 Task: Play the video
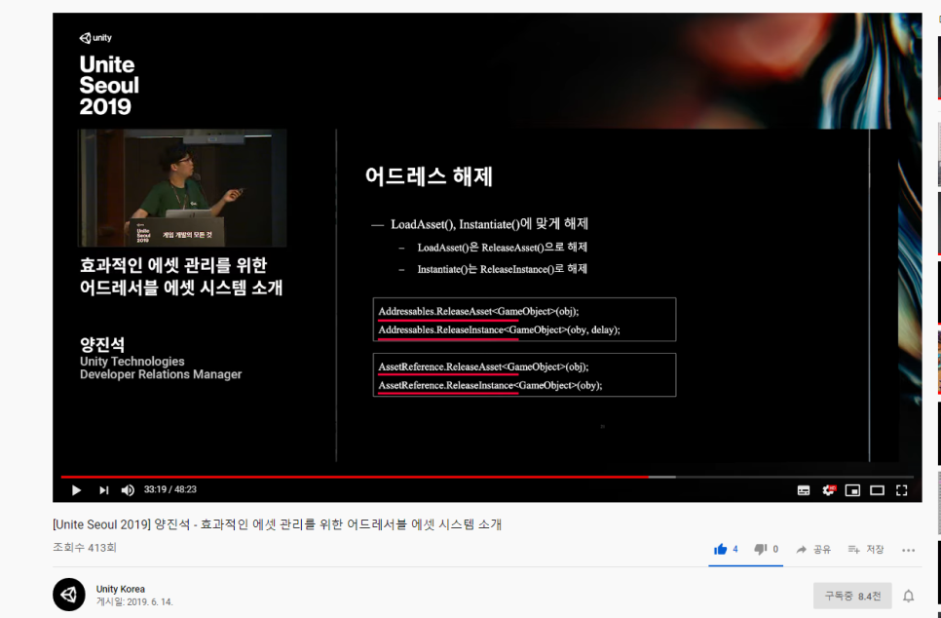click(76, 489)
